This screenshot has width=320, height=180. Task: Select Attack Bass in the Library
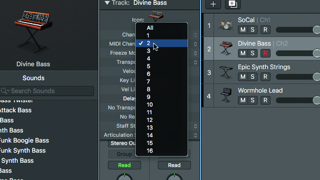[x=16, y=110]
